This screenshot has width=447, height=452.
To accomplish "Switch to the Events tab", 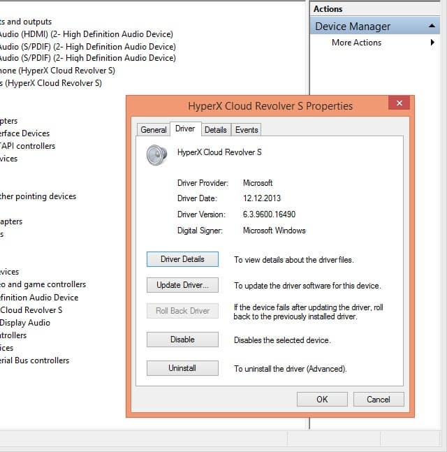I will [247, 130].
